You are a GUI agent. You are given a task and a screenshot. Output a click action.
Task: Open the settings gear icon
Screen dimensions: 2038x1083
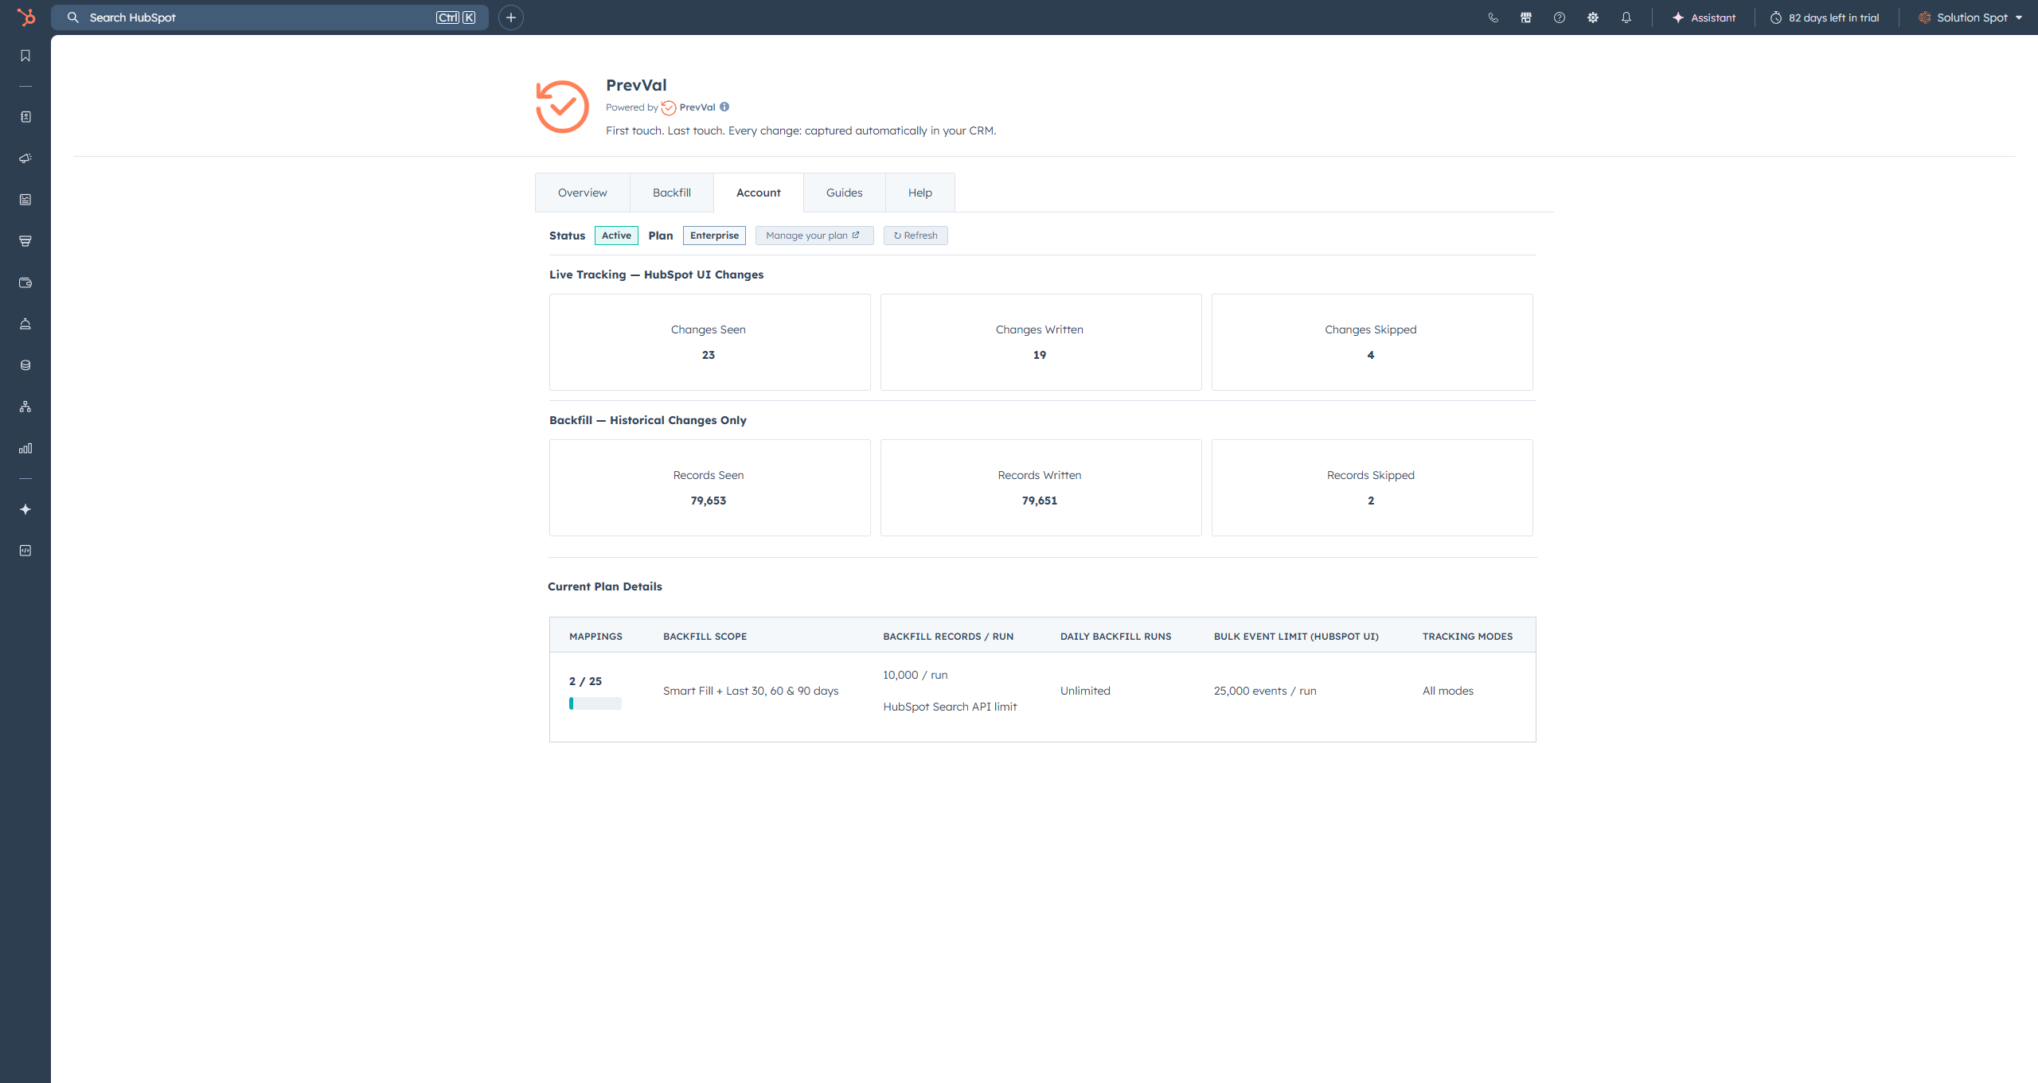(1593, 18)
